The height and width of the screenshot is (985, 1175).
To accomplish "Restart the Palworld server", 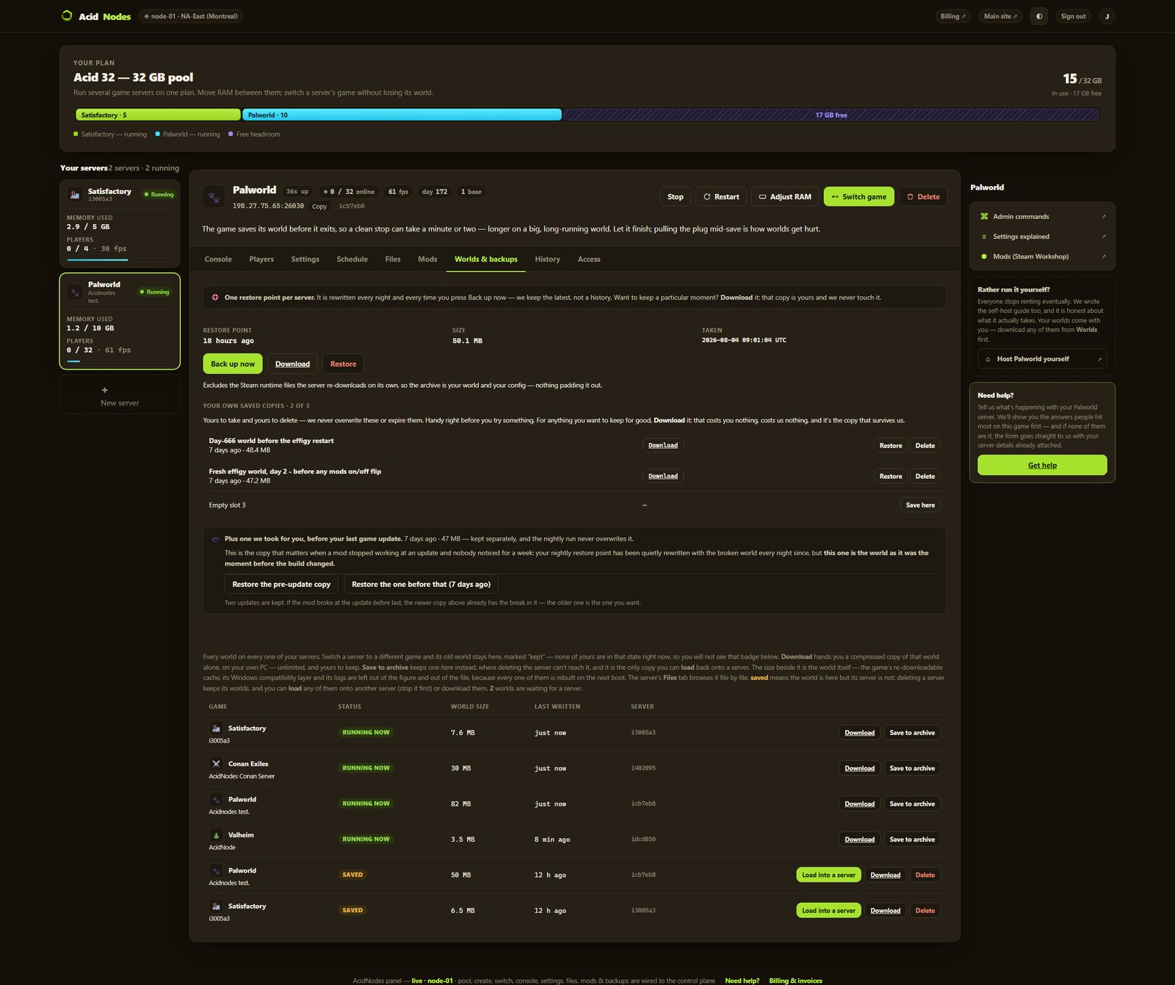I will 721,196.
